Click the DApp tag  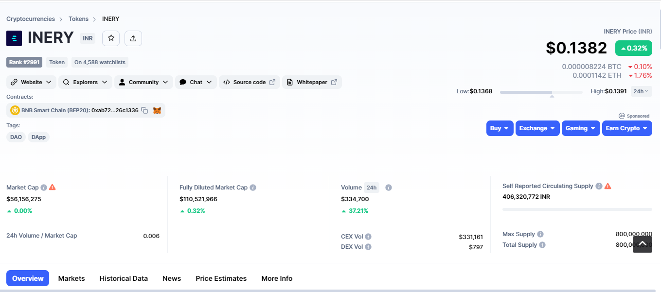pyautogui.click(x=38, y=137)
